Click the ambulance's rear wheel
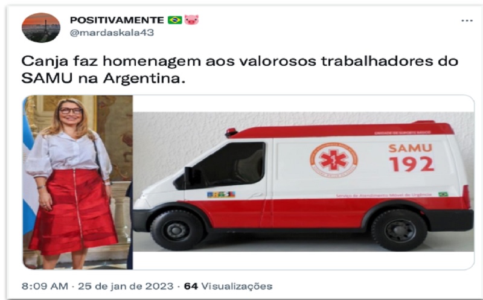This screenshot has height=300, width=483. click(399, 230)
